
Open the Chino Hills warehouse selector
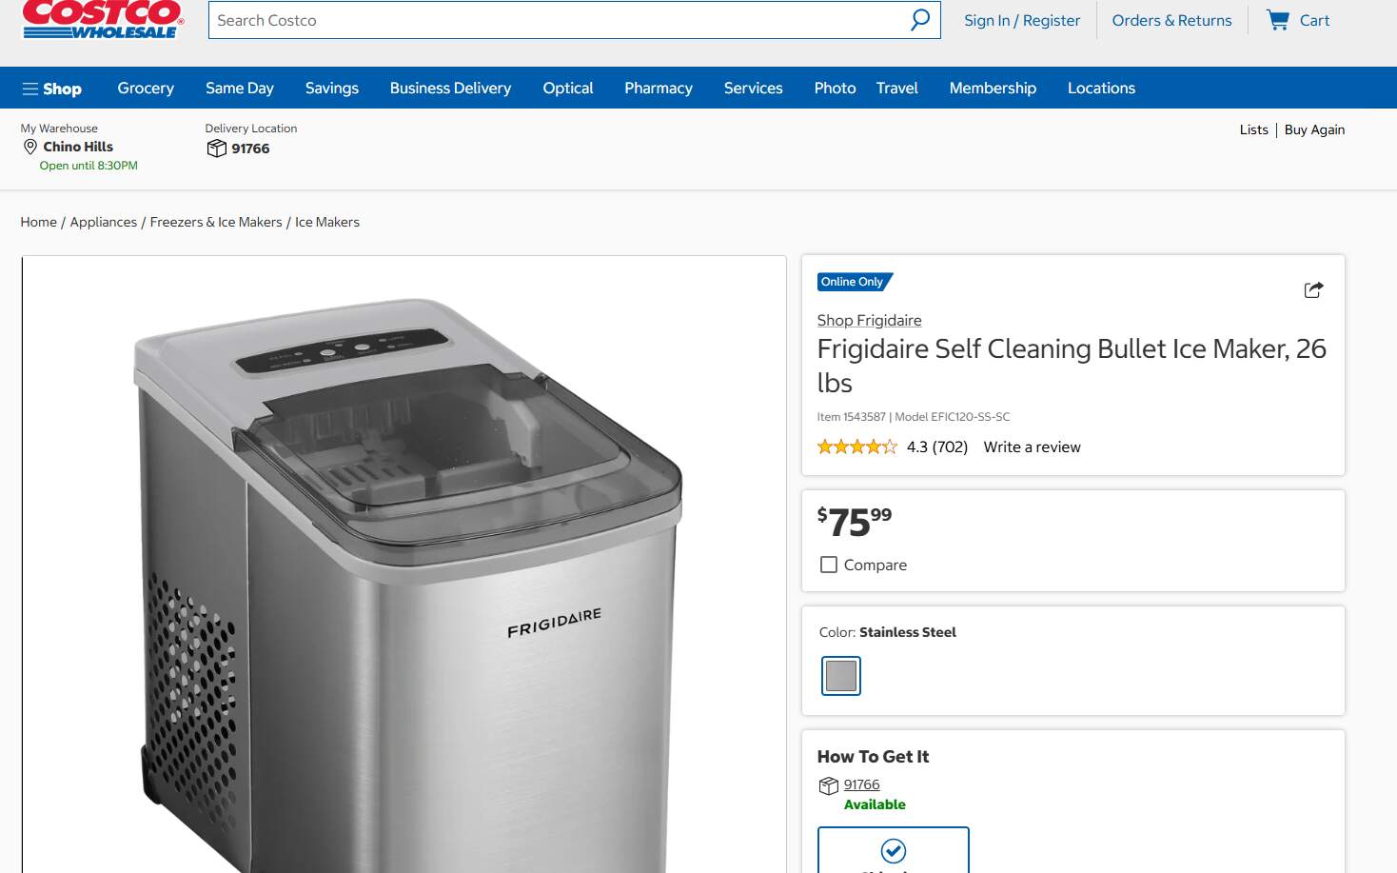coord(78,147)
